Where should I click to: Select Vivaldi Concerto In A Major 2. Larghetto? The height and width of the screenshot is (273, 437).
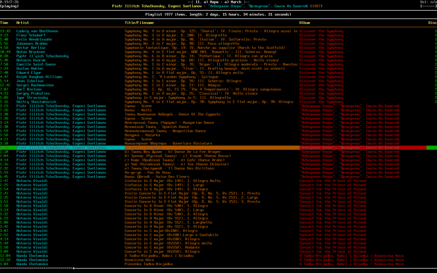coord(218,223)
